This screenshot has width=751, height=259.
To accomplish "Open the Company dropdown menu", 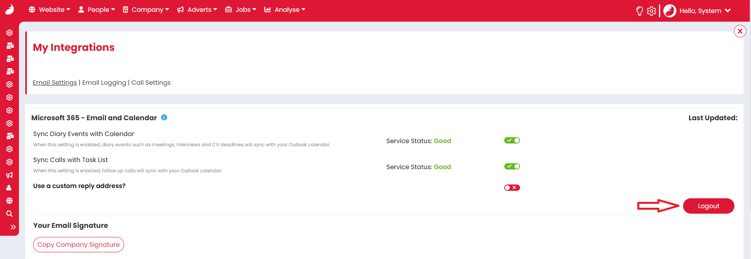I will pyautogui.click(x=146, y=9).
